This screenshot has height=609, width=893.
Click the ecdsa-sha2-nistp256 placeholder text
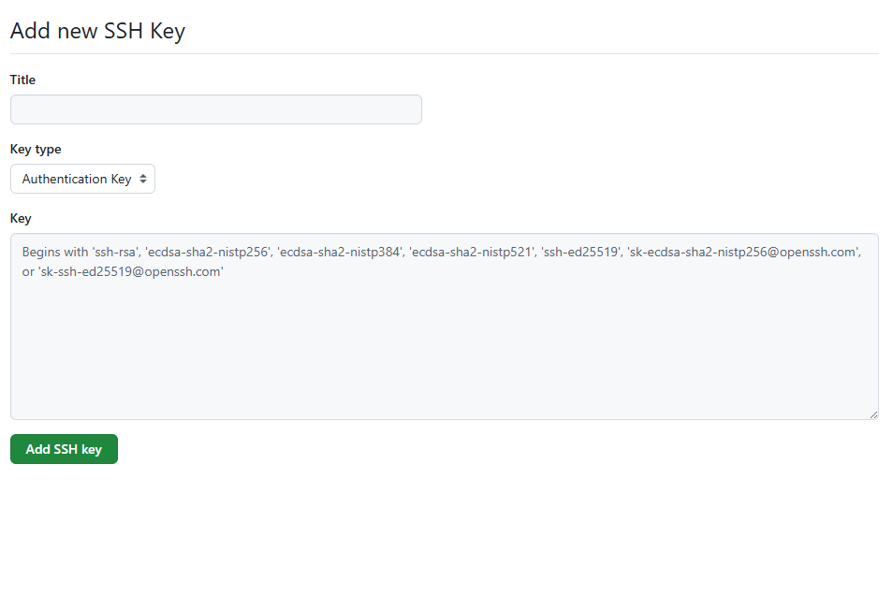pyautogui.click(x=207, y=253)
